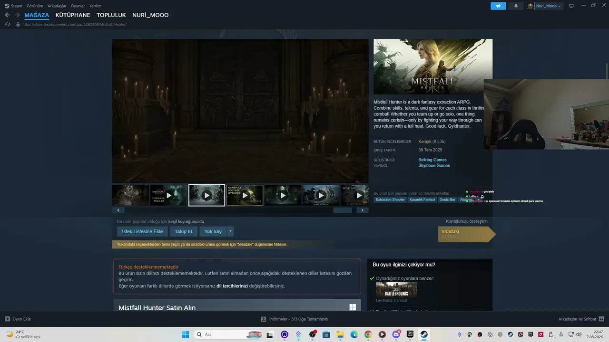The width and height of the screenshot is (609, 342).
Task: Open the Yardım menu
Action: [95, 6]
